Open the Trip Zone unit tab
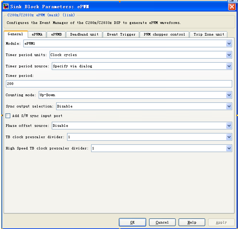The image size is (238, 229). (209, 35)
